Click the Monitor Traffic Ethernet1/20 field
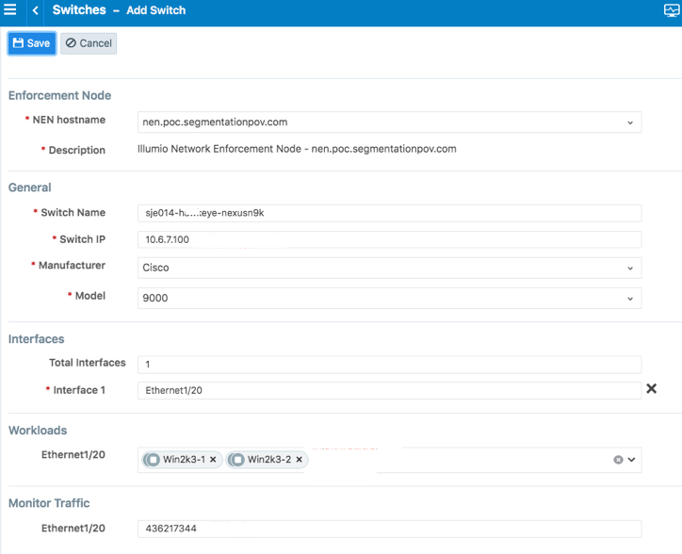Screen dimensions: 682x554 [x=388, y=529]
